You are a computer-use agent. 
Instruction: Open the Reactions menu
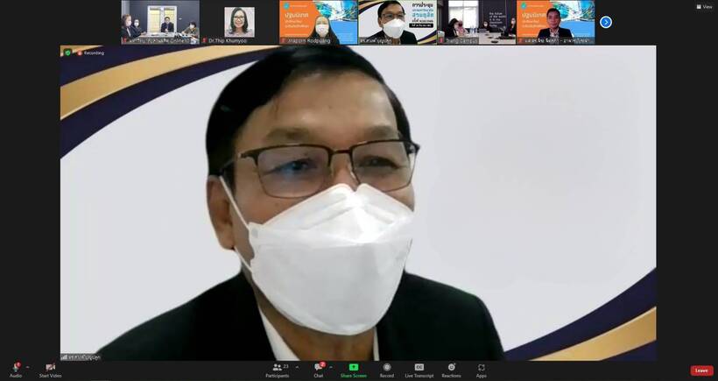tap(452, 370)
